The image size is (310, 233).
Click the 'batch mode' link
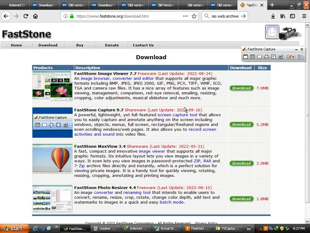(x=172, y=202)
